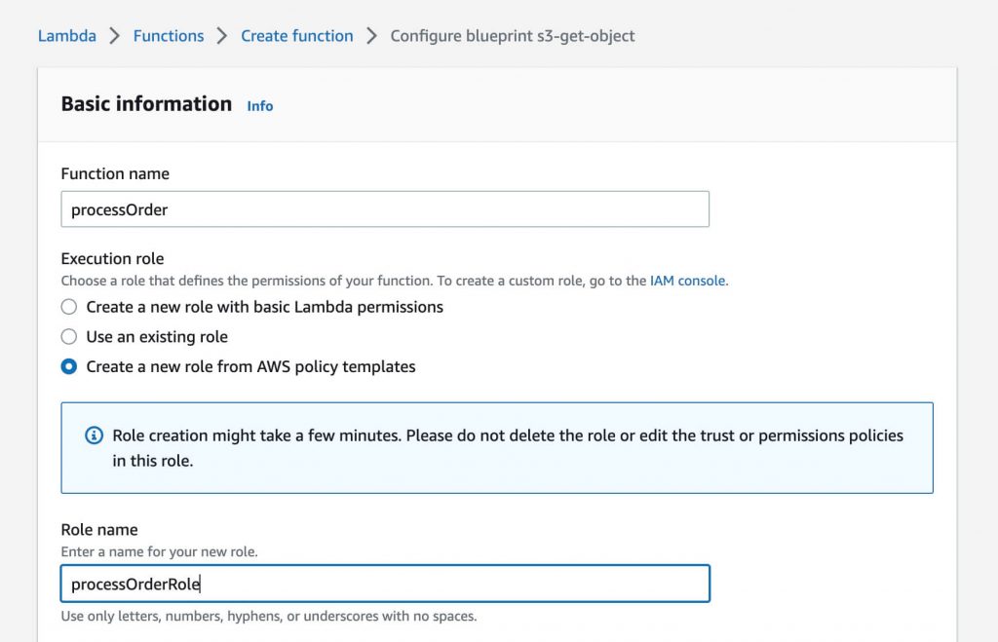This screenshot has height=642, width=998.
Task: Click the info icon in the blue banner
Action: (x=94, y=435)
